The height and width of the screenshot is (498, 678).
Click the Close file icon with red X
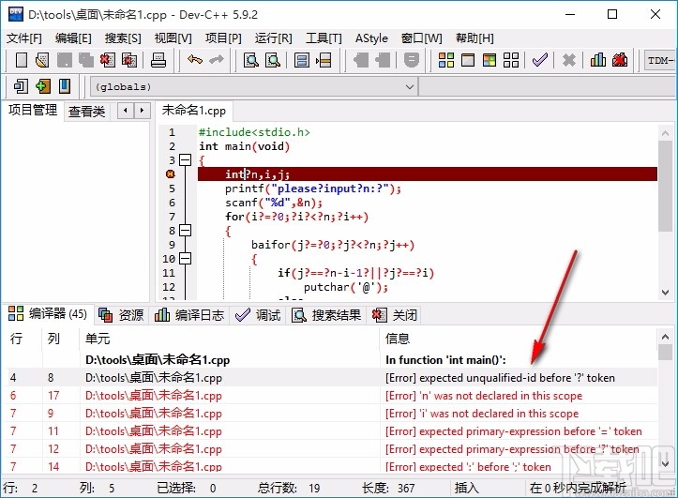[107, 60]
